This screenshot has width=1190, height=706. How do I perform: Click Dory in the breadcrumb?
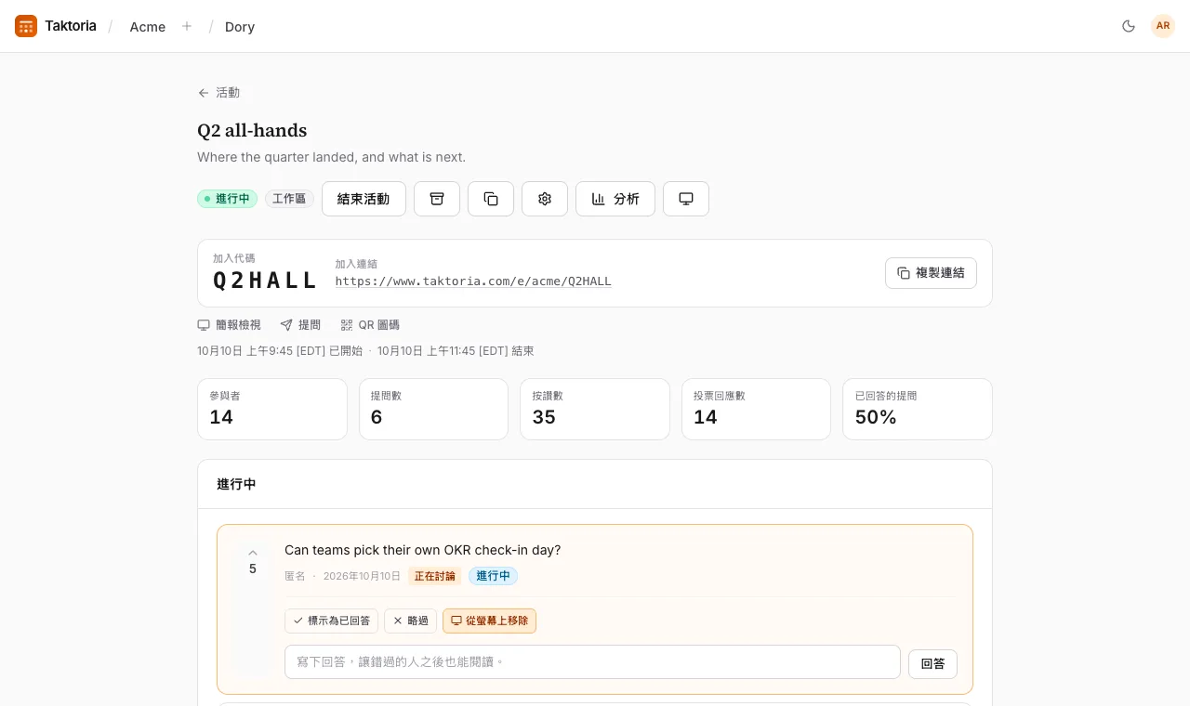[x=240, y=27]
